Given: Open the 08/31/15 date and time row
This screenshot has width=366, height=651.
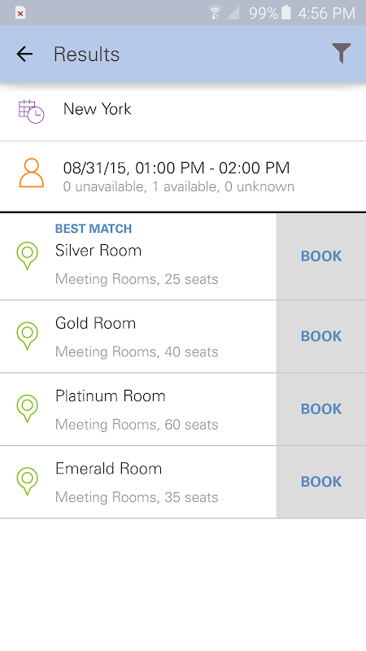Looking at the screenshot, I should click(x=183, y=177).
